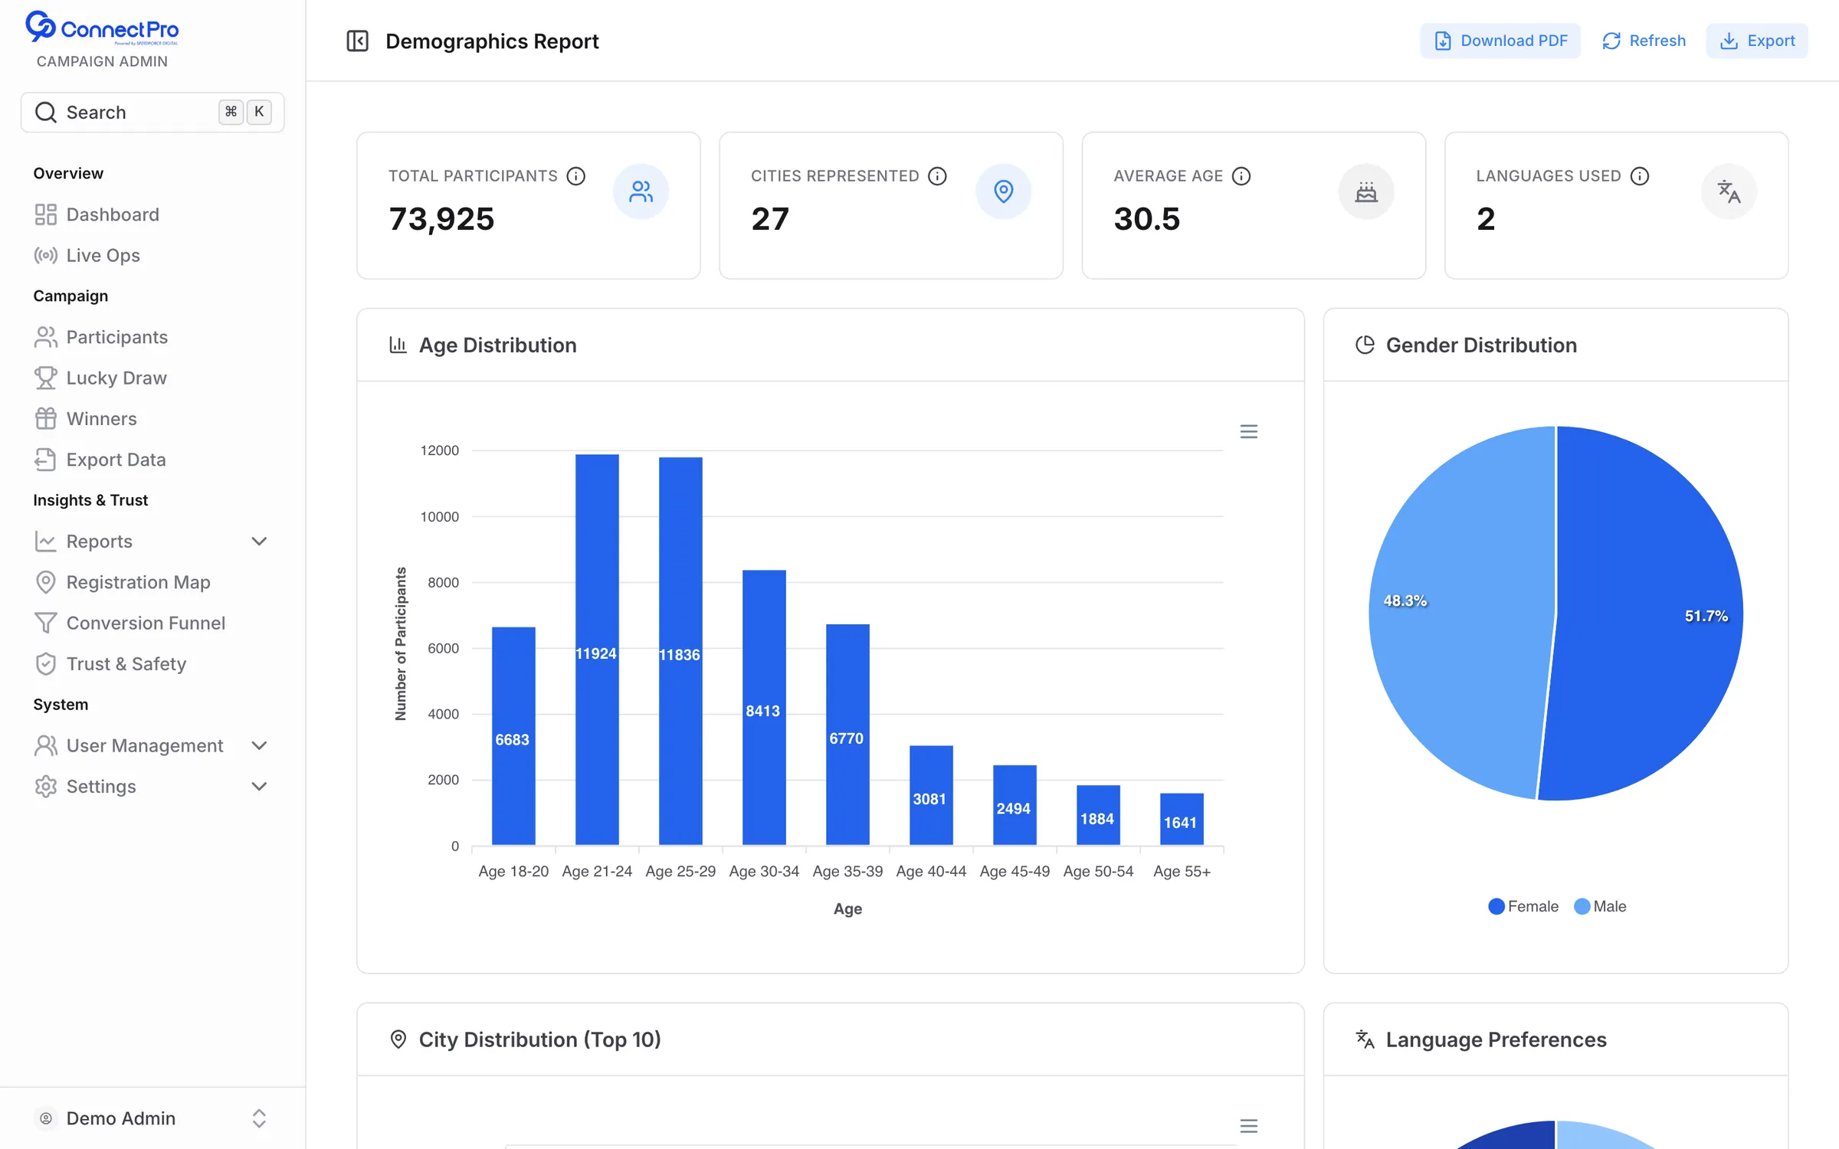
Task: Open info tooltip for Cities Represented
Action: pos(937,176)
